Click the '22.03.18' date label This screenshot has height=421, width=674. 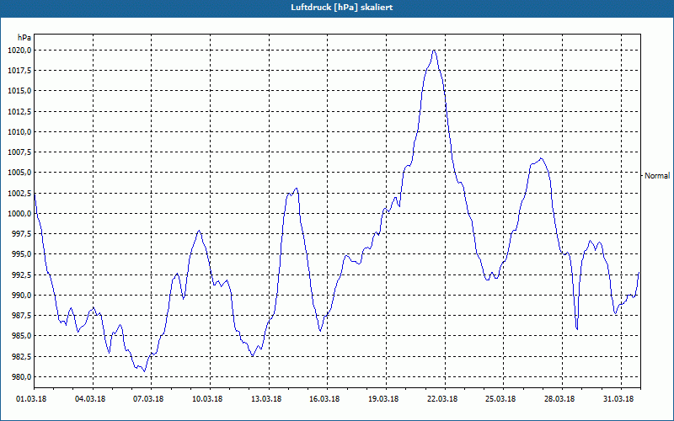pyautogui.click(x=441, y=399)
